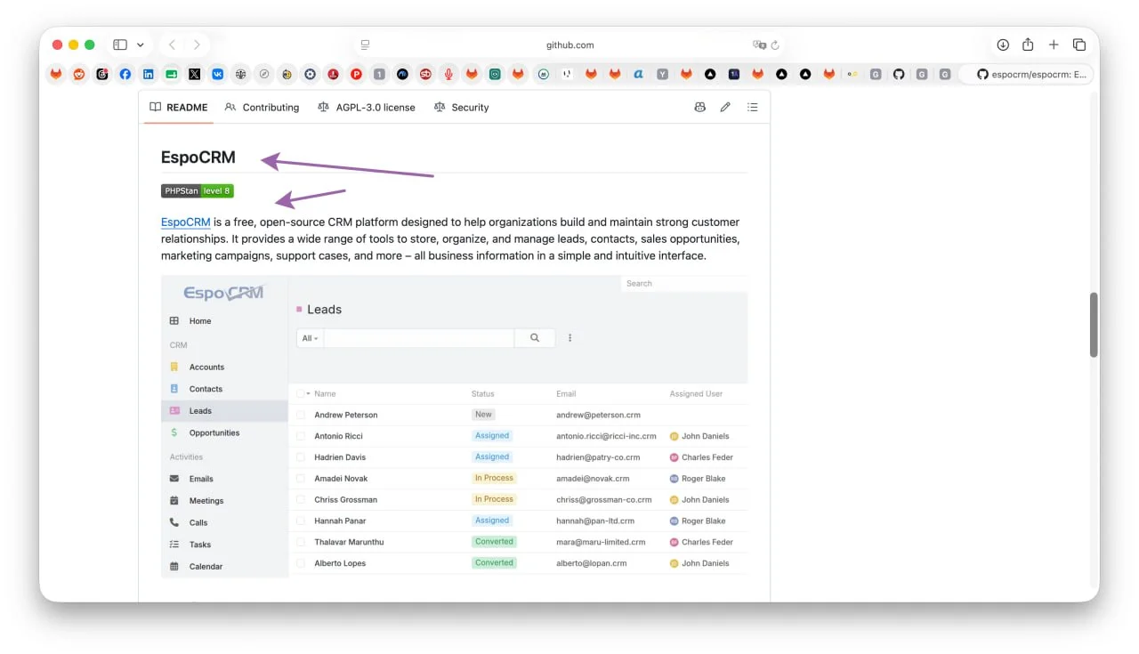1139x654 pixels.
Task: Go back with the Safari back arrow
Action: [x=172, y=44]
